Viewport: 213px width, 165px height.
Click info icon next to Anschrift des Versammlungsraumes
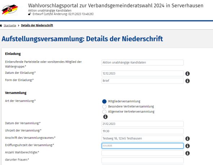(x=187, y=139)
